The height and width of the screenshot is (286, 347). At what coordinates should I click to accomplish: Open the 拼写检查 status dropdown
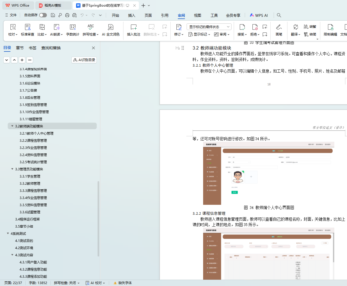(x=67, y=283)
